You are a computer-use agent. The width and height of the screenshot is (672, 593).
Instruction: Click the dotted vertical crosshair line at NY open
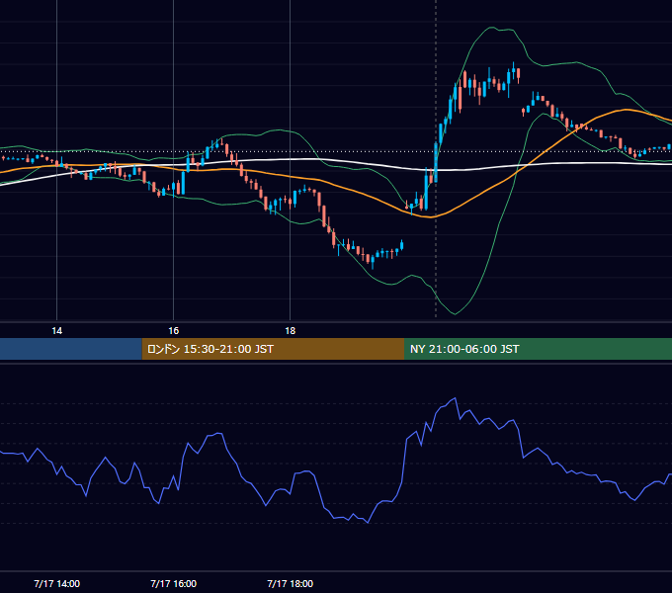point(436,158)
